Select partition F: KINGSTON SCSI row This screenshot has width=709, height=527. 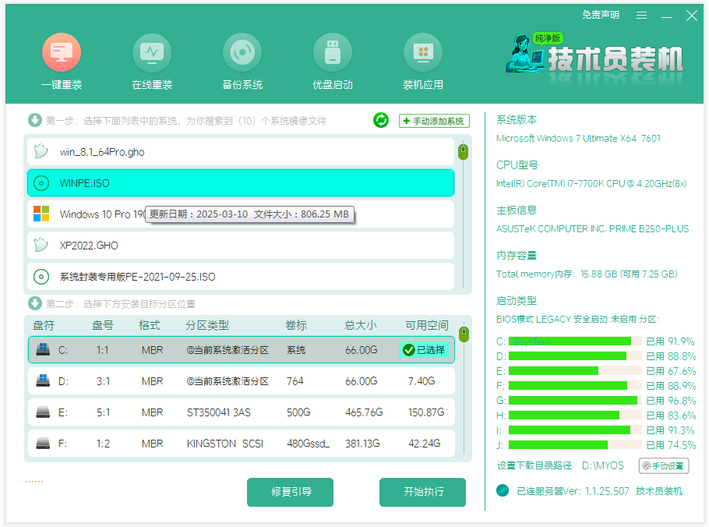click(x=241, y=444)
